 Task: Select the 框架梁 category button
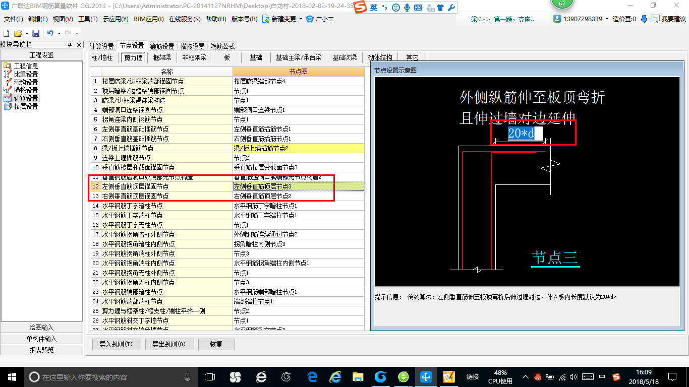162,57
